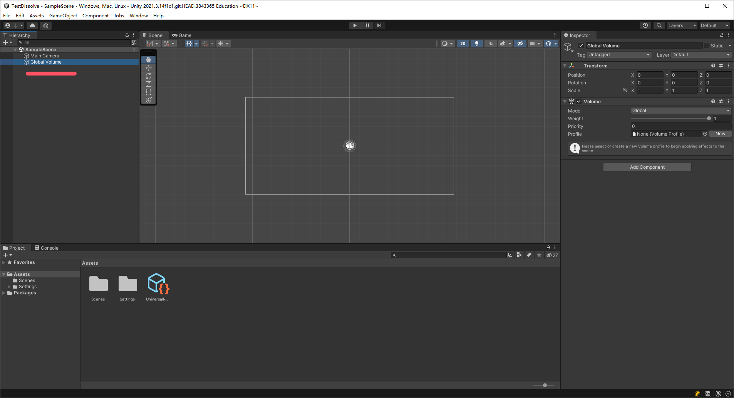Click Search by Label tag icon
Screen dimensions: 734x398
529,255
